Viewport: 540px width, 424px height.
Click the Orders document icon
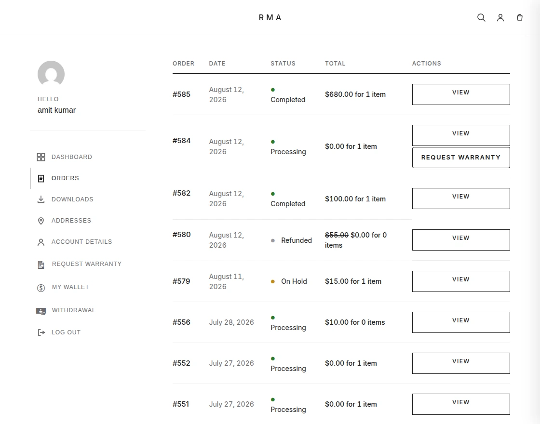(x=41, y=178)
